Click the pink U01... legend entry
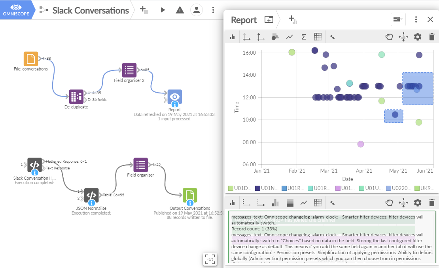 pyautogui.click(x=345, y=188)
